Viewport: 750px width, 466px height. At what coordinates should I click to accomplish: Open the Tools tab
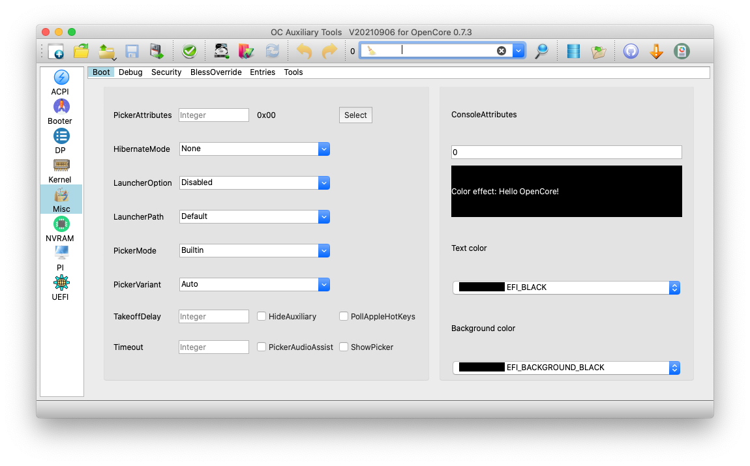click(x=293, y=72)
